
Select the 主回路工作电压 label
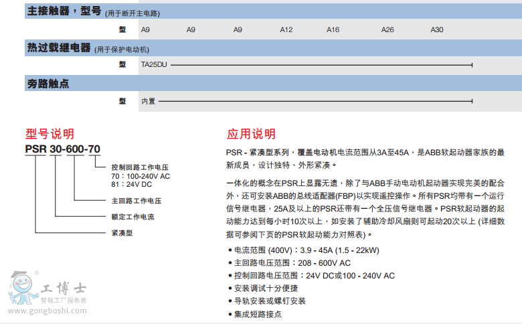tap(136, 200)
